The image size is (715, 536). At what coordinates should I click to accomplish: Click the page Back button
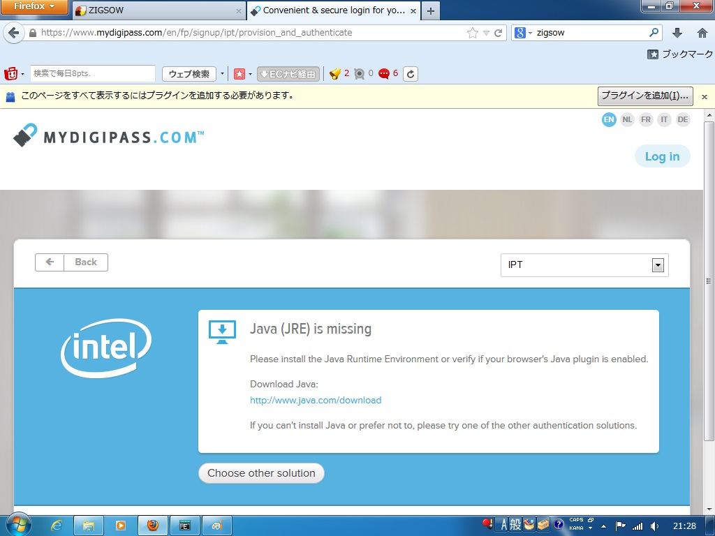point(72,262)
